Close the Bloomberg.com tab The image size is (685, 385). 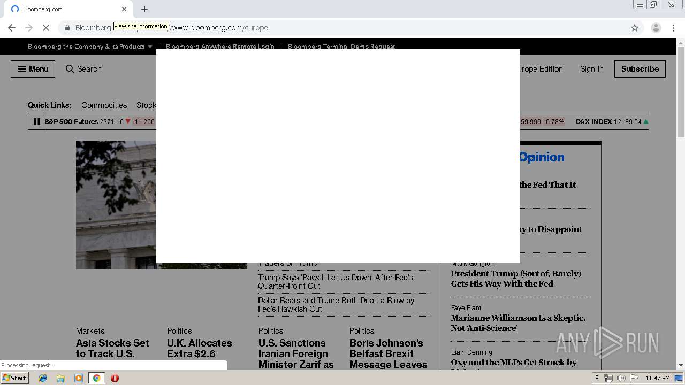(x=124, y=9)
